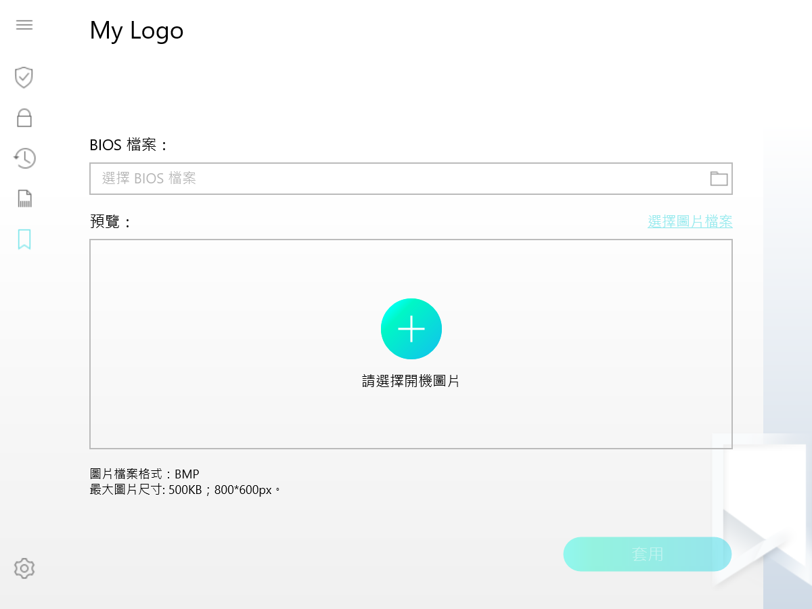
Task: Click the 最大圖片尺寸 500KB size note
Action: [x=184, y=489]
